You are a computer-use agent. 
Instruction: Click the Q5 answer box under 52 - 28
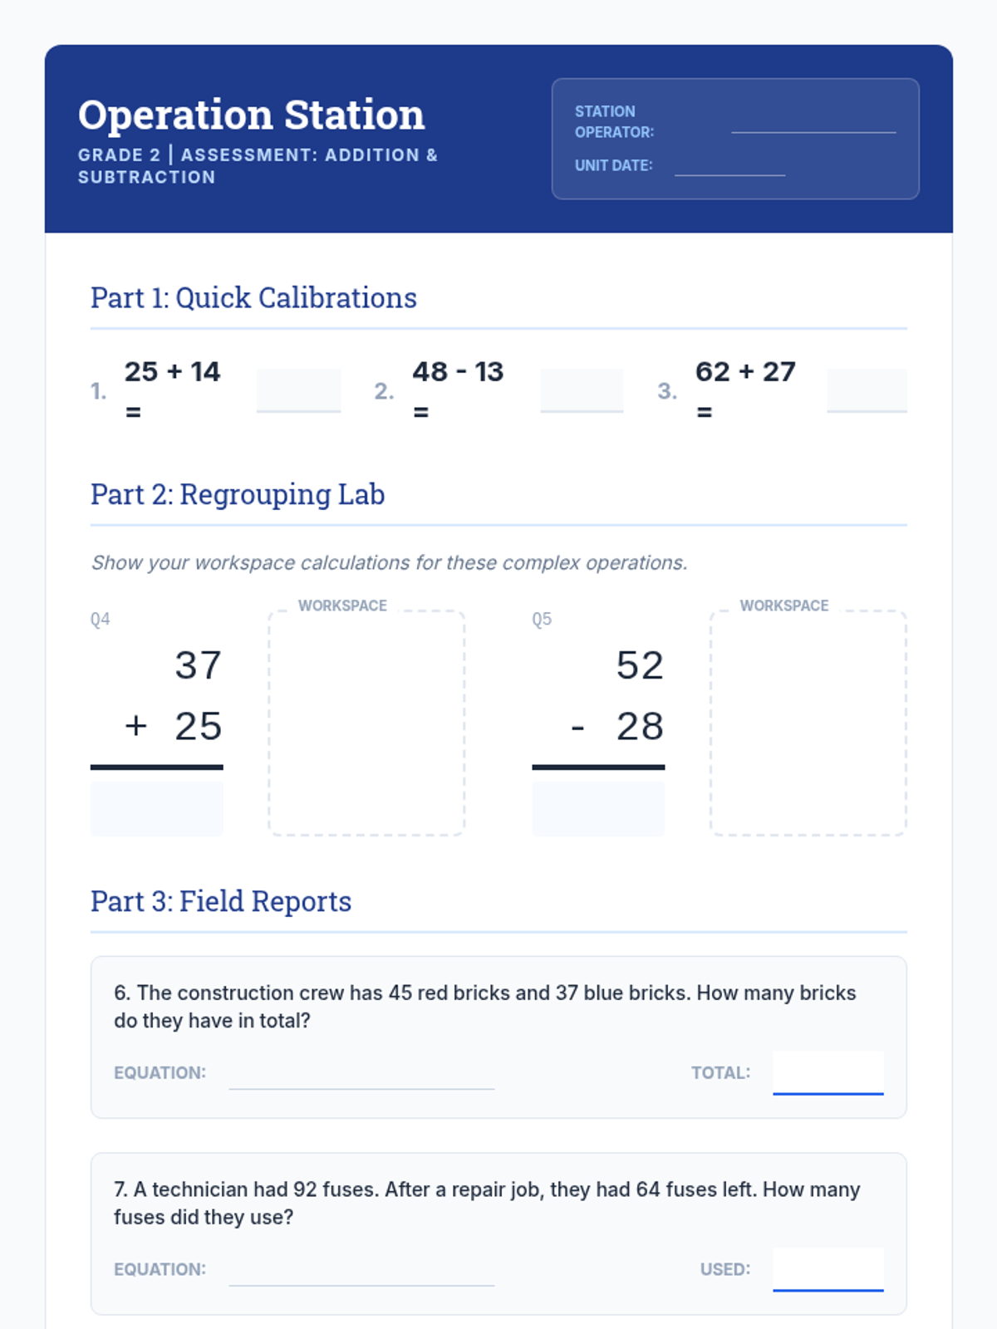598,808
